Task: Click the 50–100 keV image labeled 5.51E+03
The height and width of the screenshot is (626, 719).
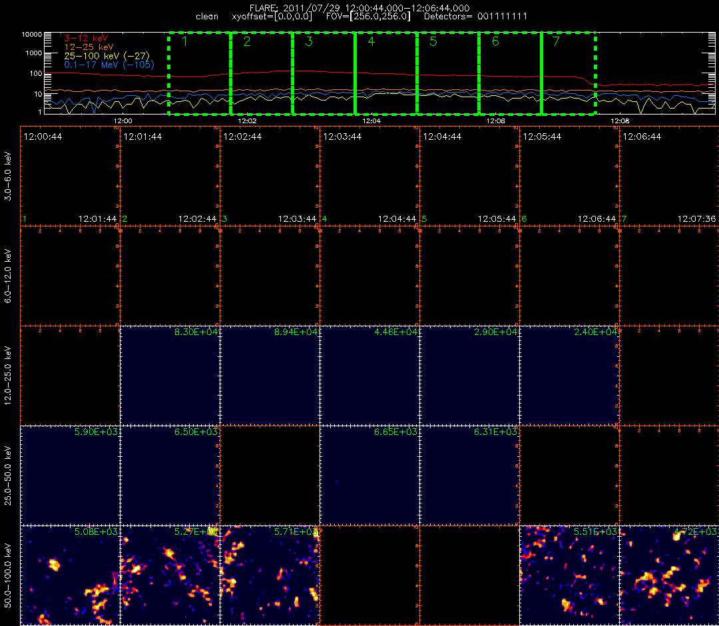Action: [x=569, y=575]
